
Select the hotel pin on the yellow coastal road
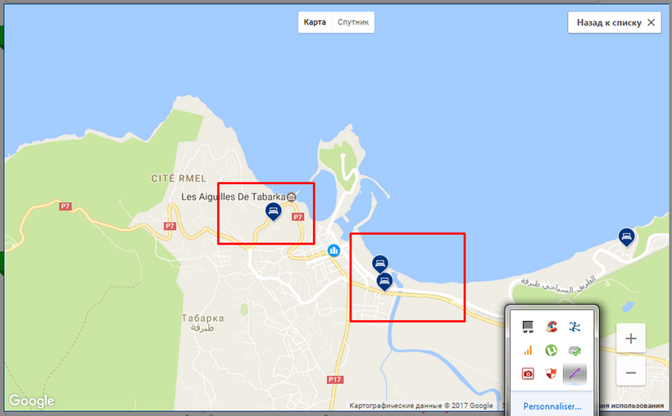384,282
